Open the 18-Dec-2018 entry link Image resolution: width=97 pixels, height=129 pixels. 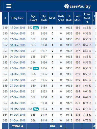[x=18, y=45]
